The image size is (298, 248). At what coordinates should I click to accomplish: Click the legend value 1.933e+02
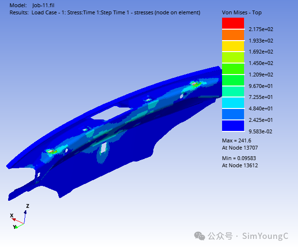pos(261,41)
